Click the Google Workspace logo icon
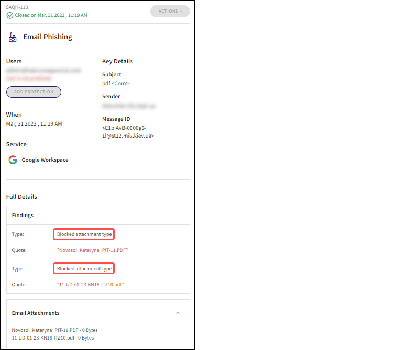This screenshot has width=411, height=350. pos(13,160)
